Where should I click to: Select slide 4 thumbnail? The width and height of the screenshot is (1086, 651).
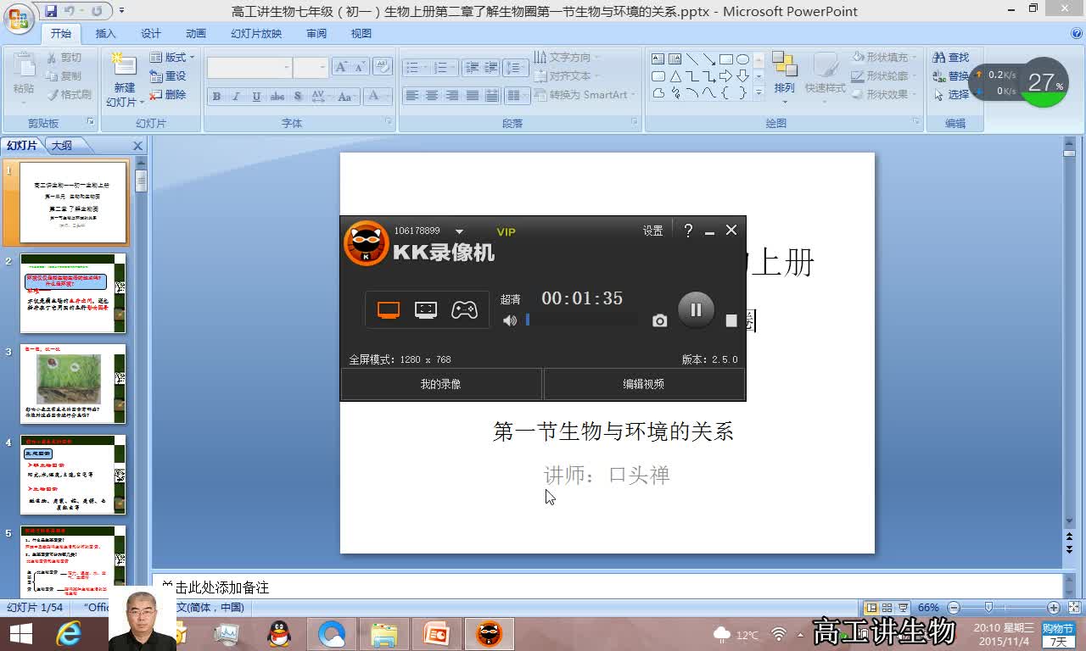coord(73,475)
